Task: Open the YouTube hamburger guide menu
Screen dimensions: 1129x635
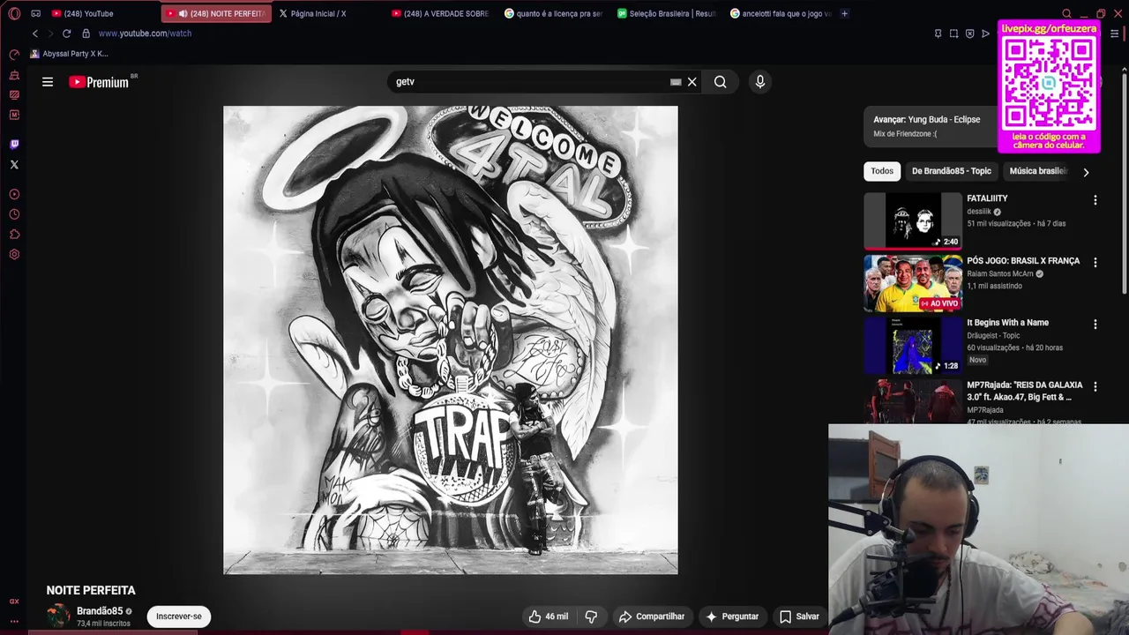Action: pos(48,82)
